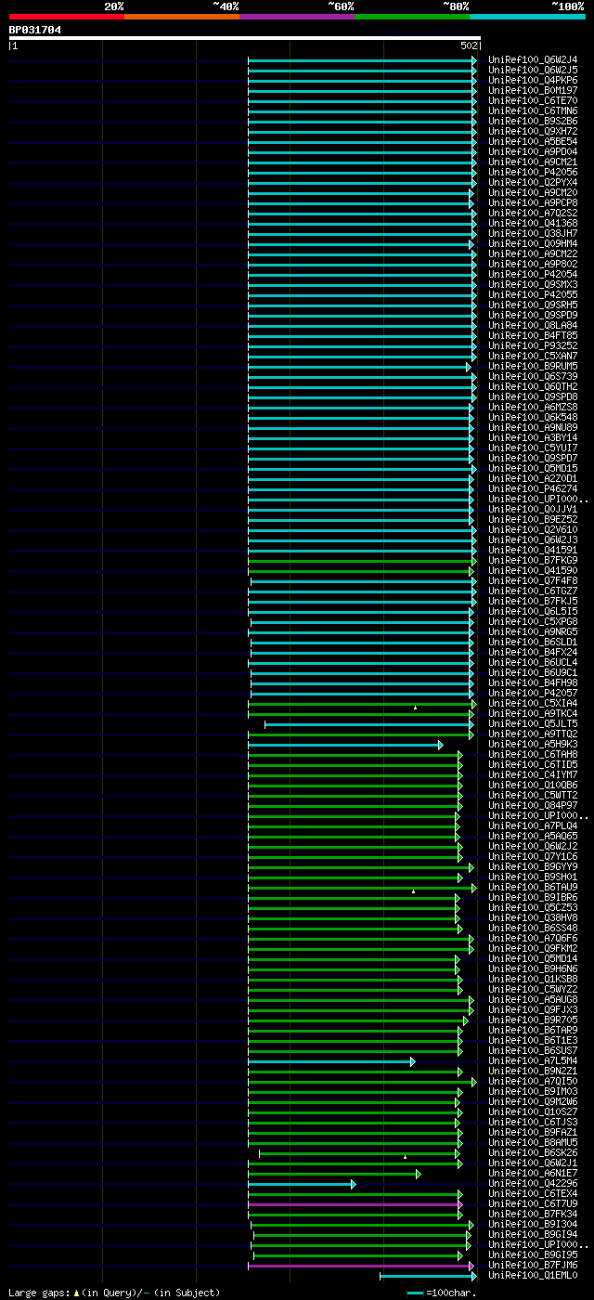Open hit UniRef100_Q4PKP6

533,80
